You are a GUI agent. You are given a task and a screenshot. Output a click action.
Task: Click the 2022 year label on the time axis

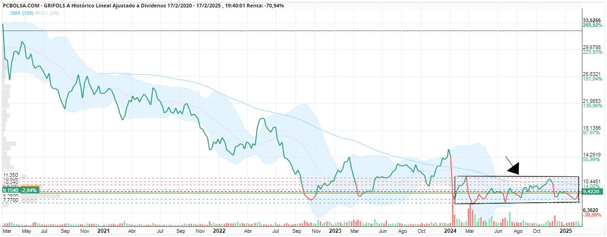[219, 230]
